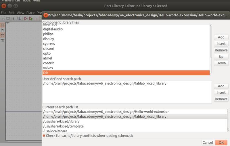Select the 'atmel' library entry
The height and width of the screenshot is (146, 230).
pos(126,58)
